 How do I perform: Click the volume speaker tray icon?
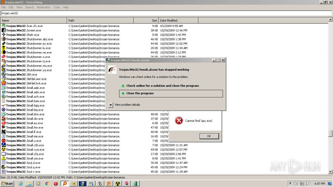click(x=296, y=184)
